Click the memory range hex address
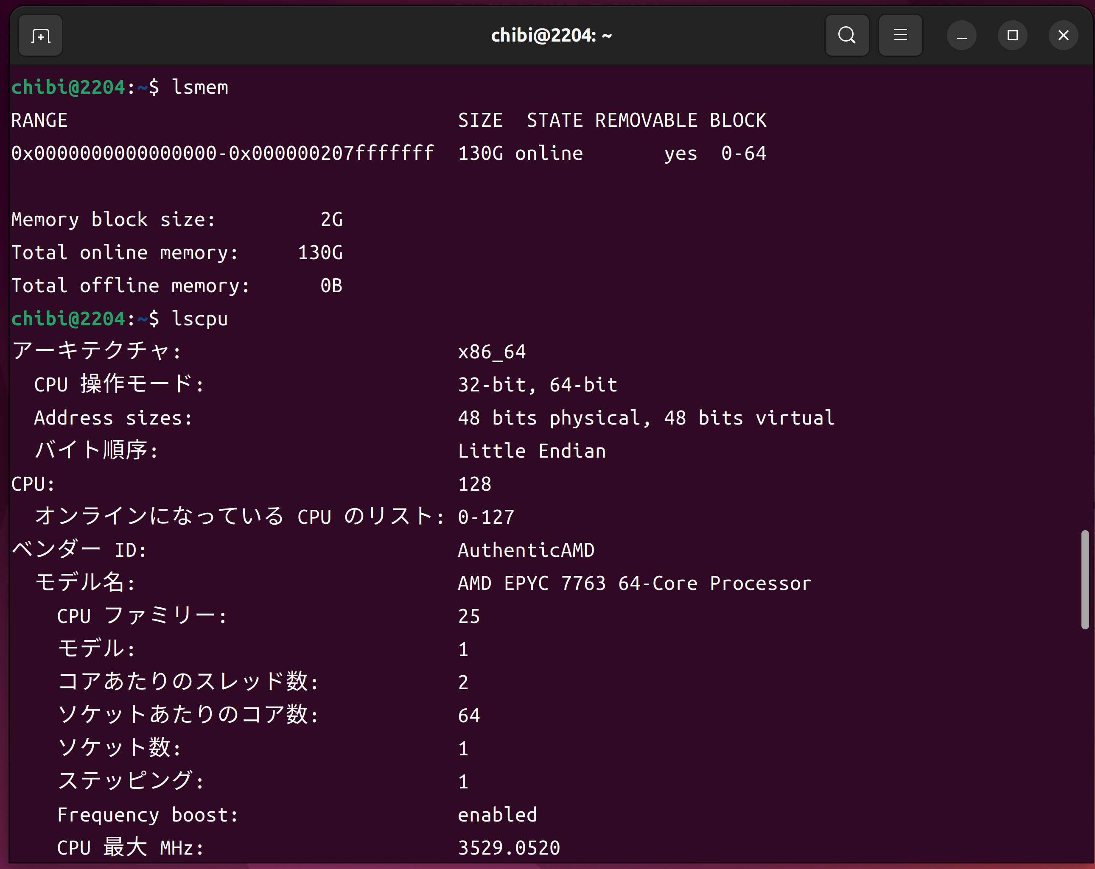This screenshot has width=1095, height=869. (222, 153)
